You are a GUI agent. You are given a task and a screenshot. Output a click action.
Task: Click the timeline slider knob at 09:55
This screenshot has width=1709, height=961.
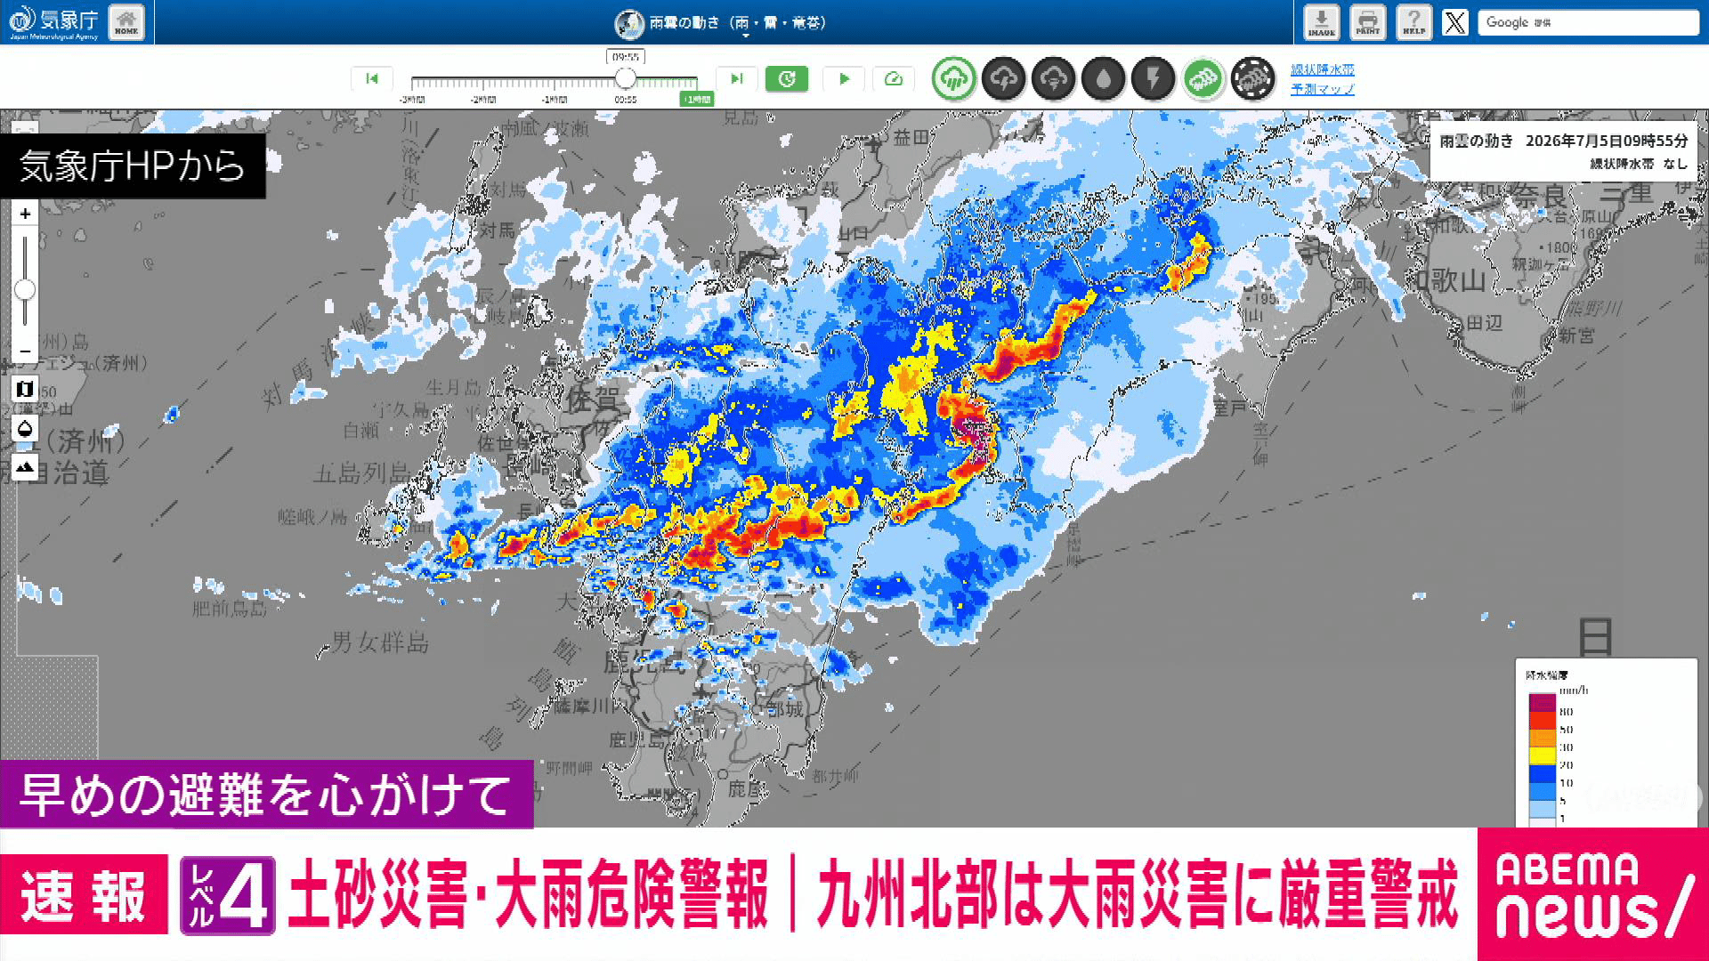(x=626, y=79)
